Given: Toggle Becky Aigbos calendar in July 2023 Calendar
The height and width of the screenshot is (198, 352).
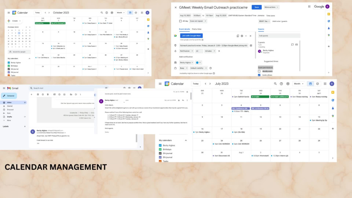Looking at the screenshot, I should coord(160,145).
